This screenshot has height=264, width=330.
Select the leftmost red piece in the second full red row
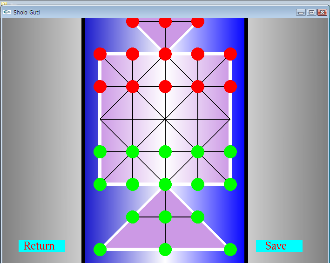(x=100, y=87)
